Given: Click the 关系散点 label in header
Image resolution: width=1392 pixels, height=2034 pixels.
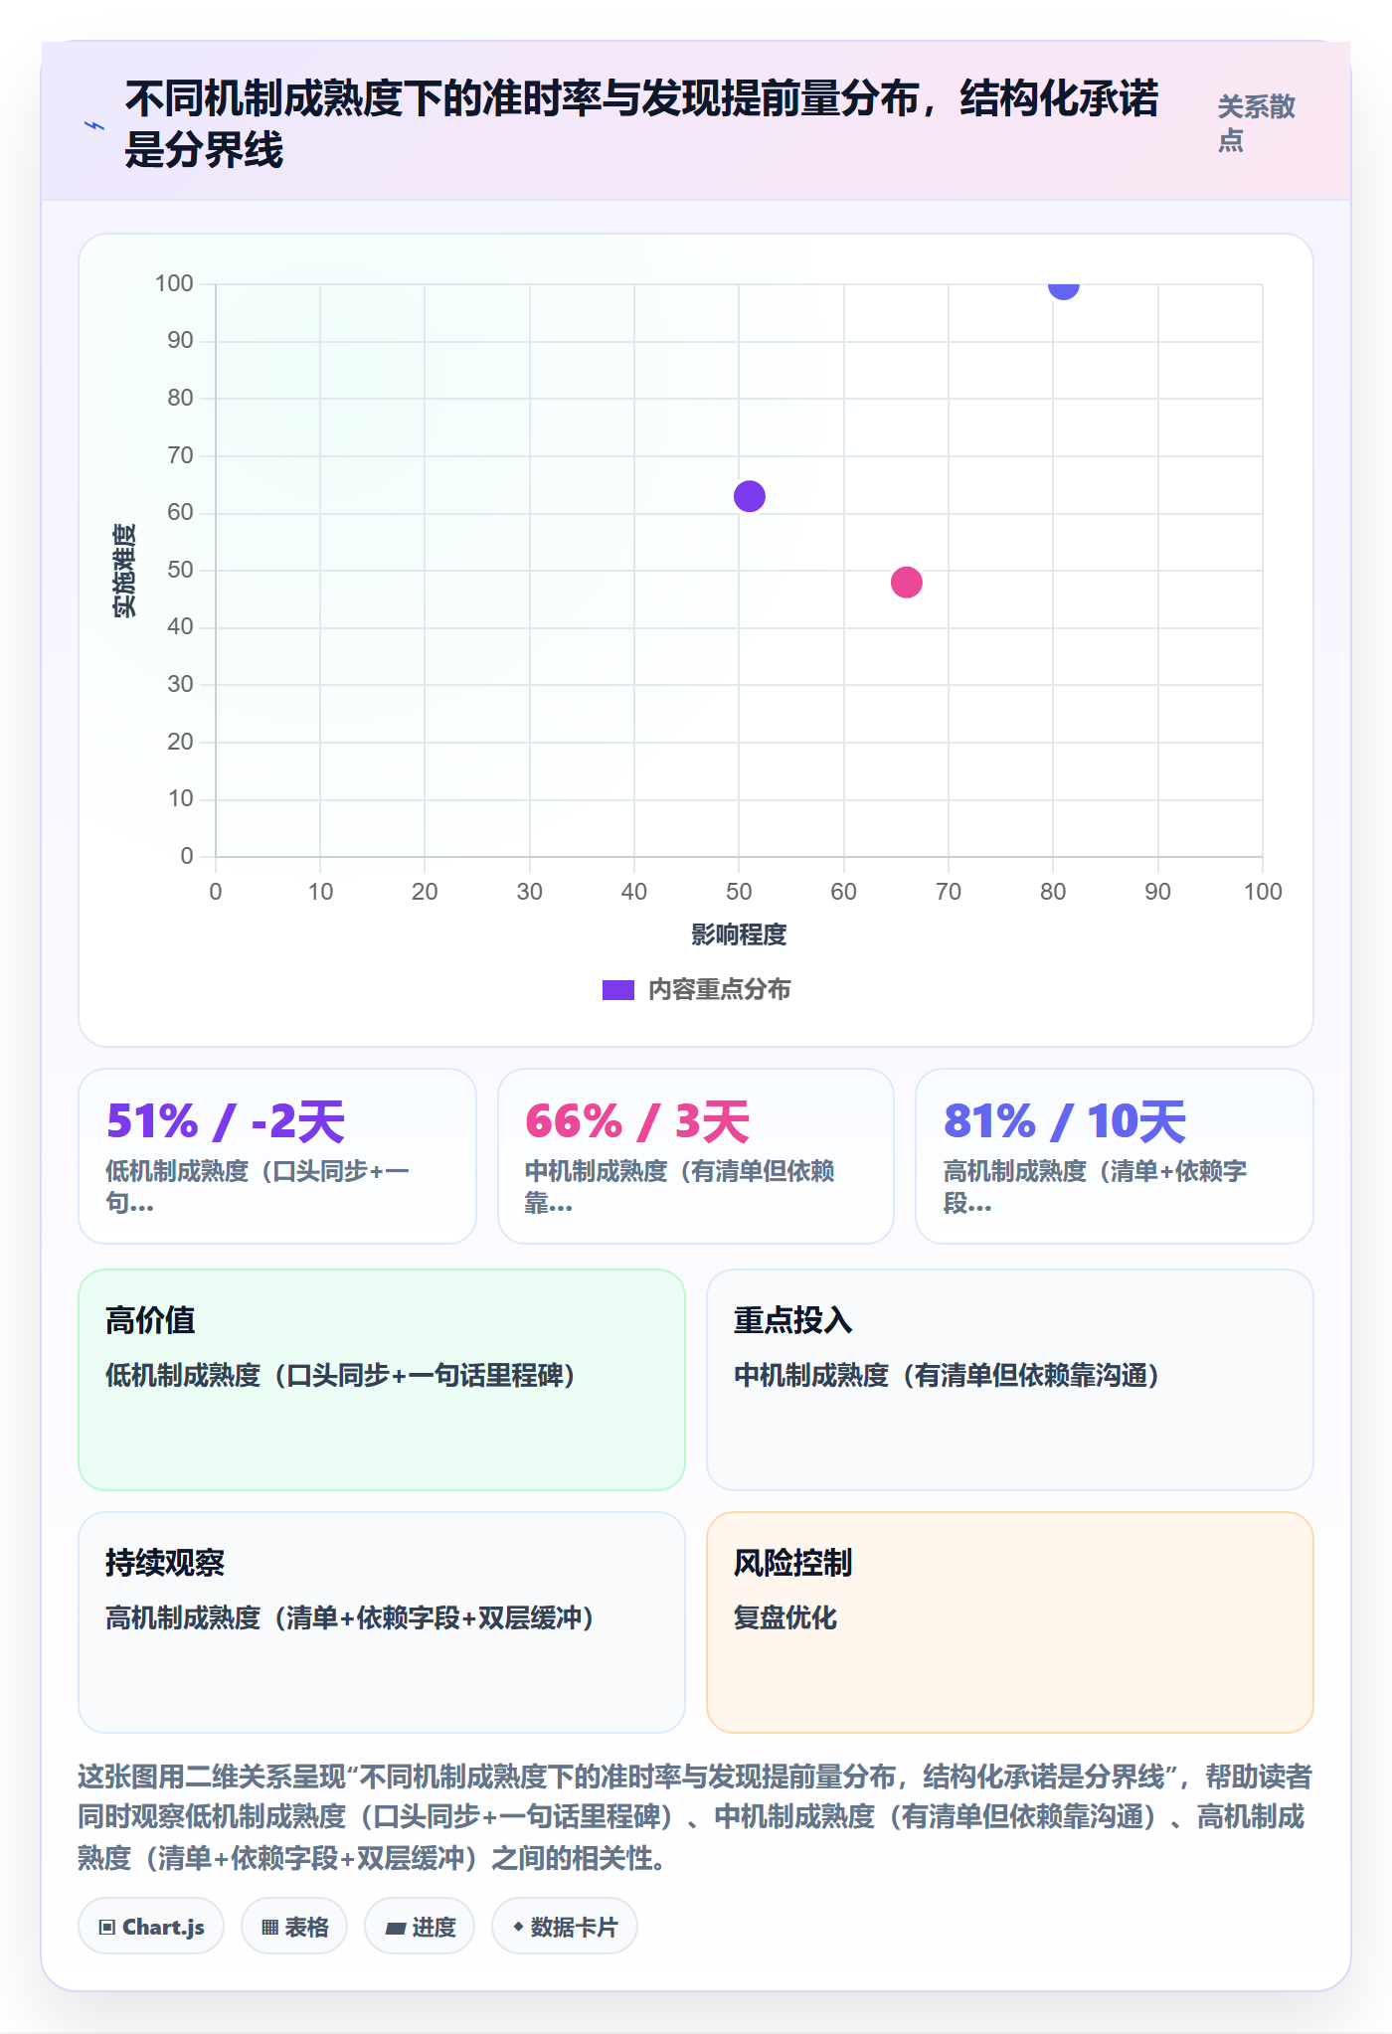Looking at the screenshot, I should [1257, 123].
